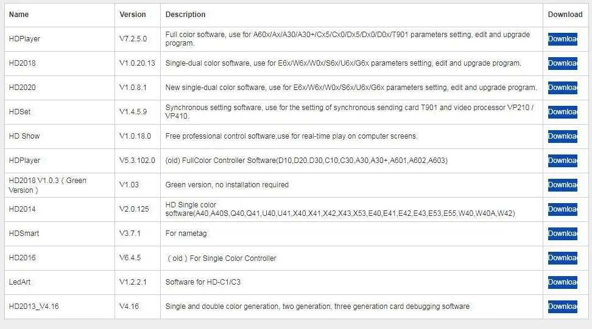Get the HD Show download
592x329 pixels.
point(562,136)
